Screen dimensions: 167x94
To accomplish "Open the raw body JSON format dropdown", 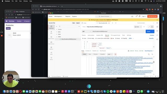I will pyautogui.click(x=131, y=38).
